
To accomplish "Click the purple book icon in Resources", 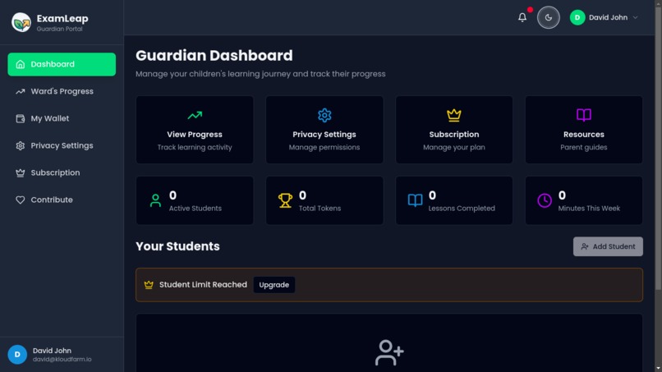I will point(584,115).
